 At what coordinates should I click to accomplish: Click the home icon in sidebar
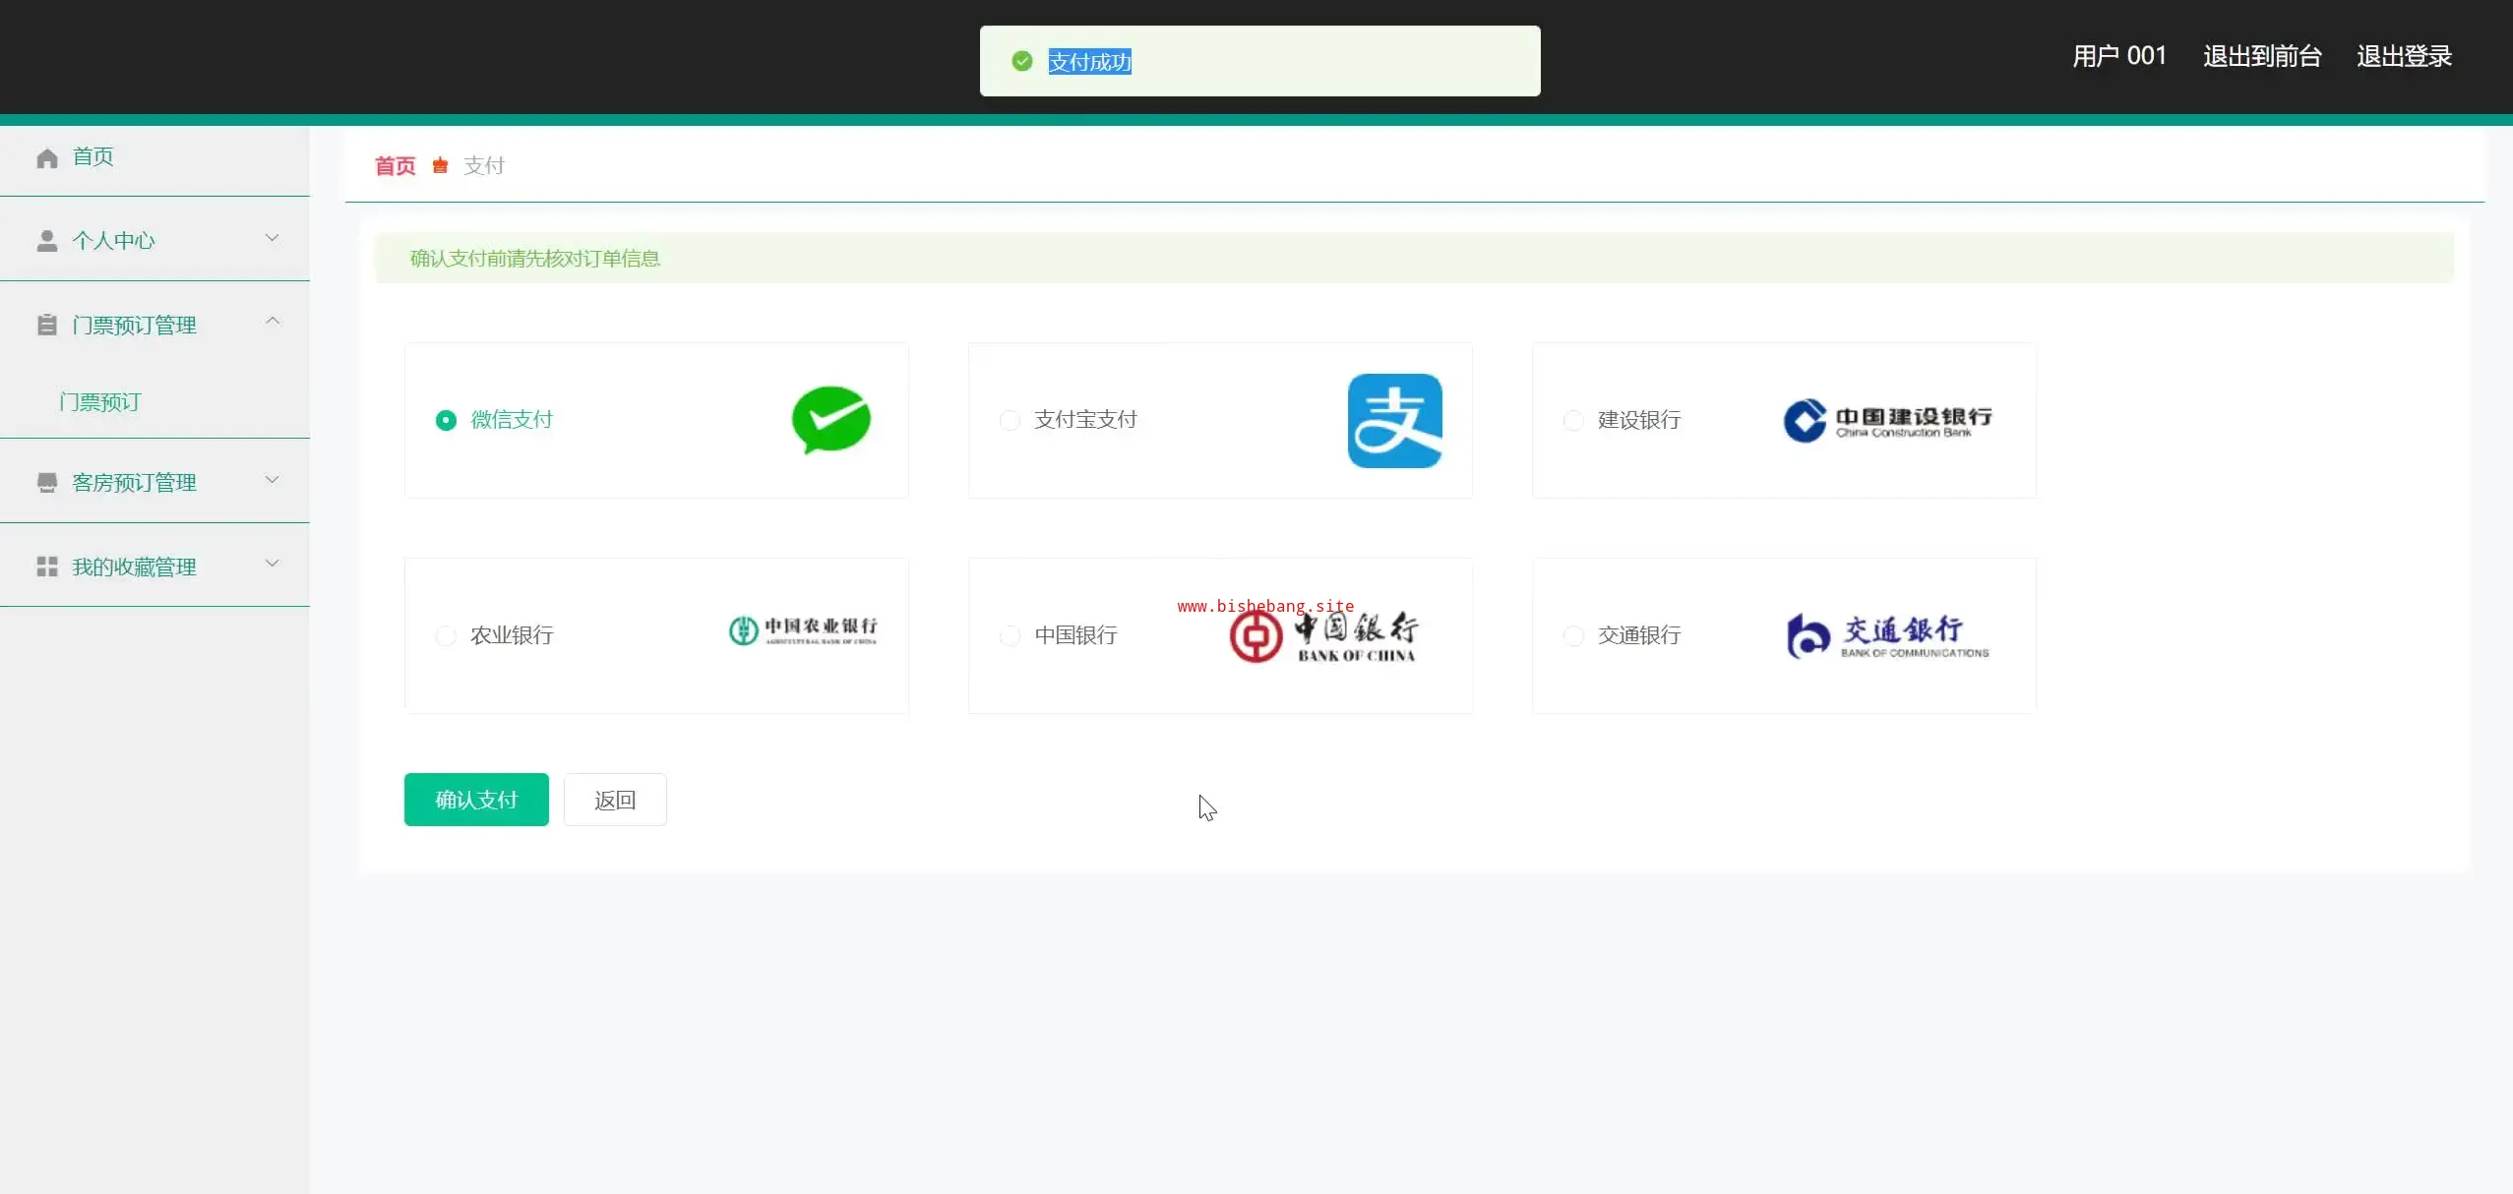(47, 158)
